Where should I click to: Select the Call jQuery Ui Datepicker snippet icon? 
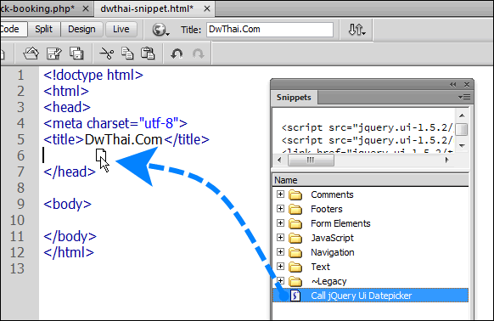pyautogui.click(x=295, y=296)
